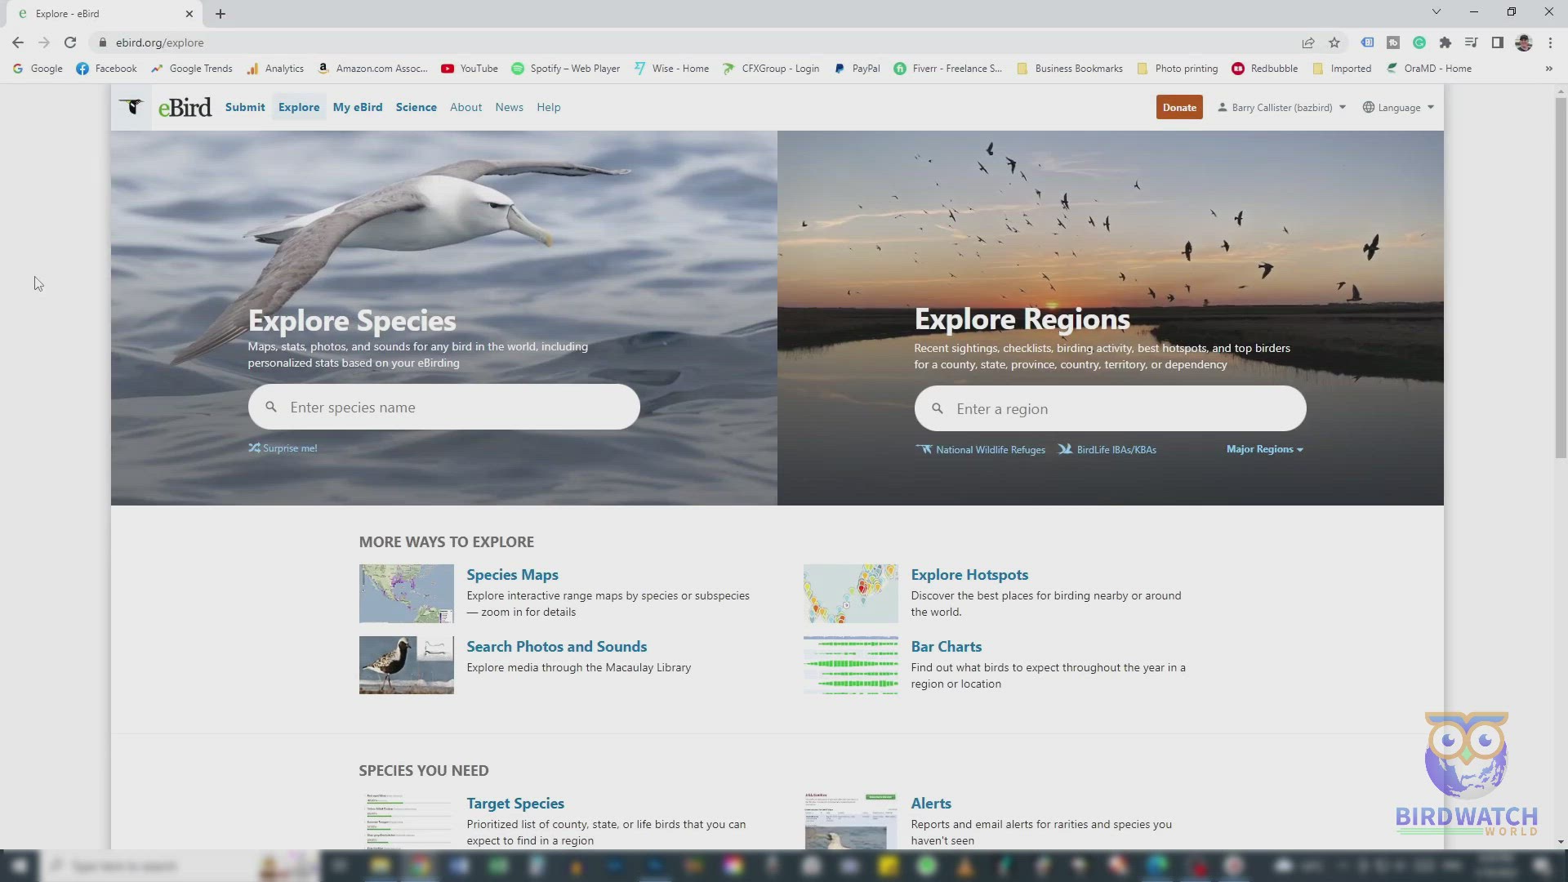
Task: Open the Bar Charts link
Action: click(946, 647)
